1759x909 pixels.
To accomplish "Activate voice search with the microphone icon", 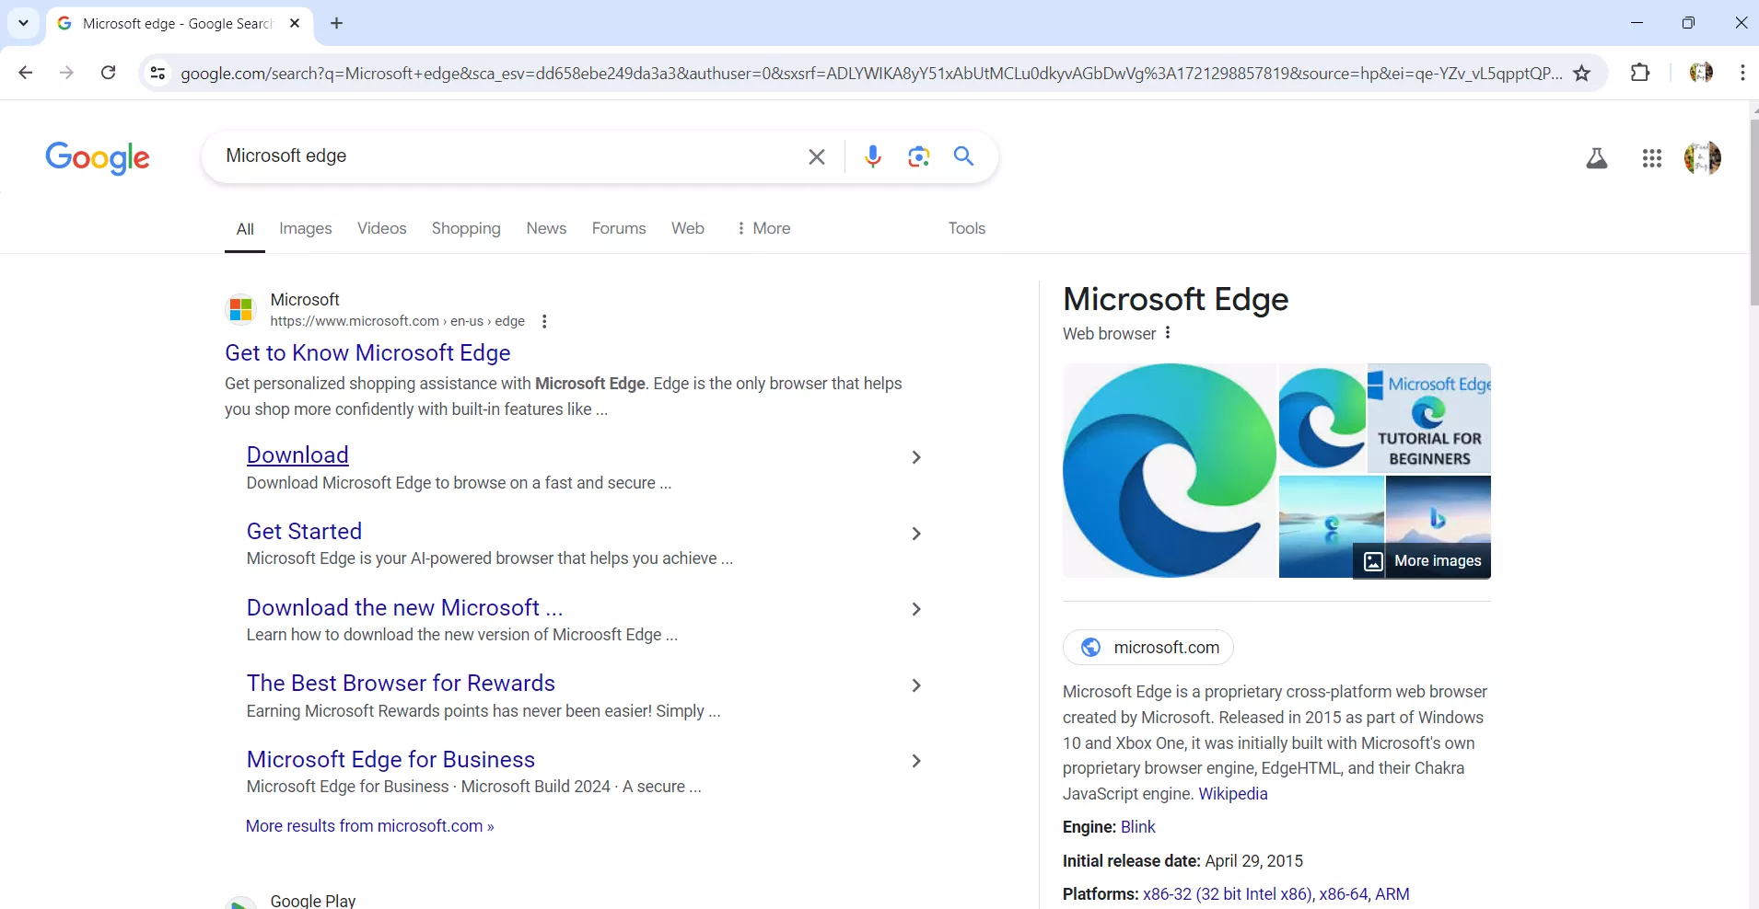I will click(x=873, y=156).
